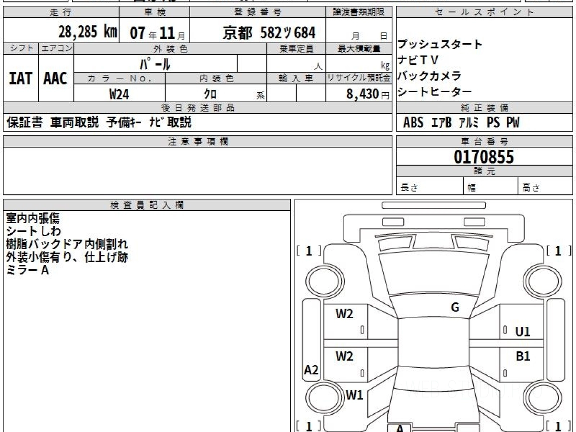This screenshot has width=576, height=432.
Task: Click the 内装色 header
Action: [216, 78]
